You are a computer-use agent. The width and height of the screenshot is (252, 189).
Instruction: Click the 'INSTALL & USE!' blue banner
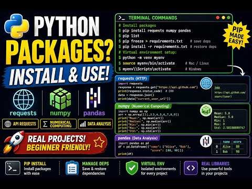point(59,76)
